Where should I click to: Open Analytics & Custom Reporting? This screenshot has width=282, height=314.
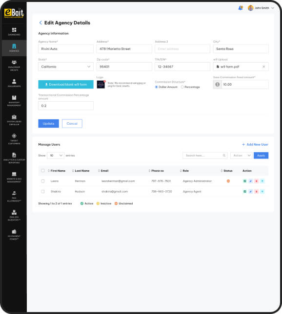(x=14, y=158)
